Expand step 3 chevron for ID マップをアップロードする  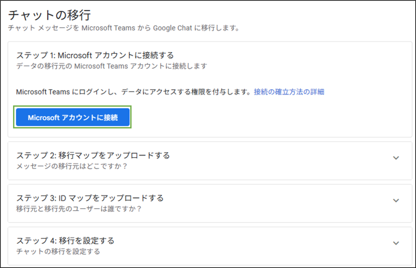396,201
